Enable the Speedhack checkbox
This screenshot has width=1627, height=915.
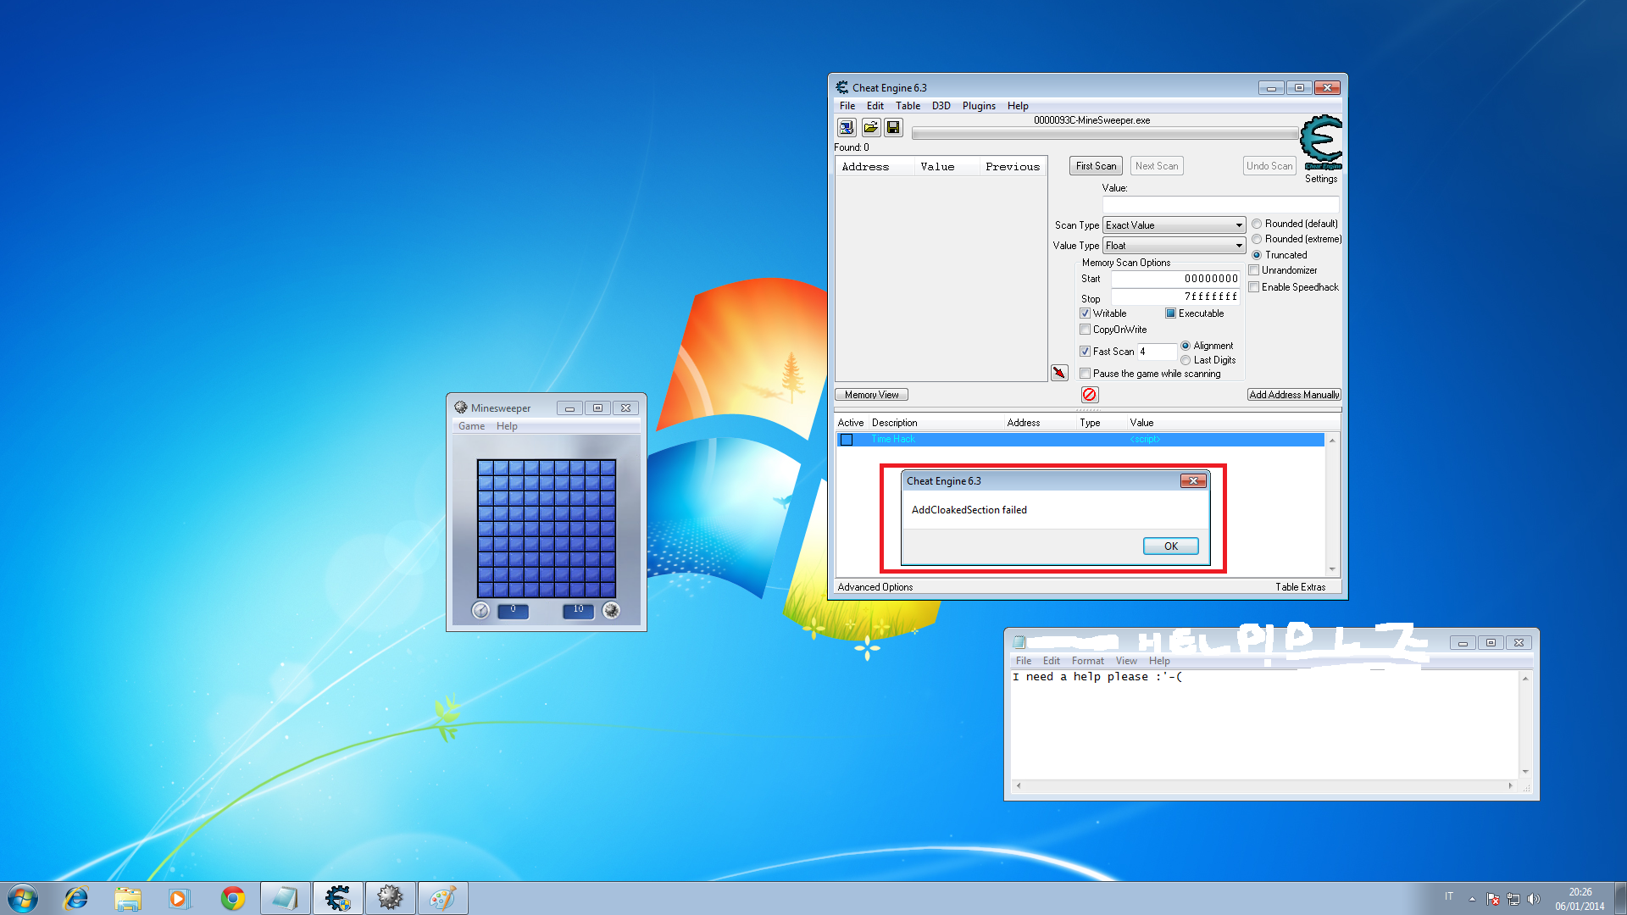tap(1254, 287)
